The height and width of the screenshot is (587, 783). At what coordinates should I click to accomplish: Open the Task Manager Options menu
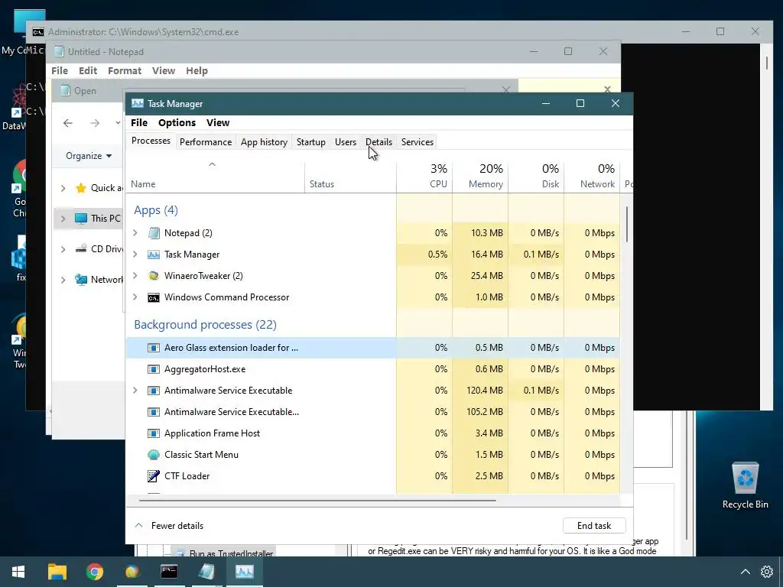[x=177, y=123]
